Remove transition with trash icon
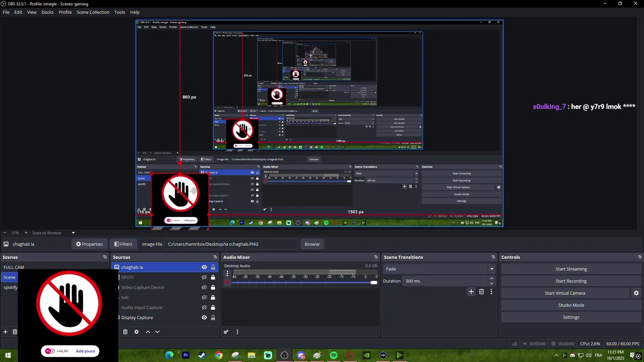 [x=481, y=292]
